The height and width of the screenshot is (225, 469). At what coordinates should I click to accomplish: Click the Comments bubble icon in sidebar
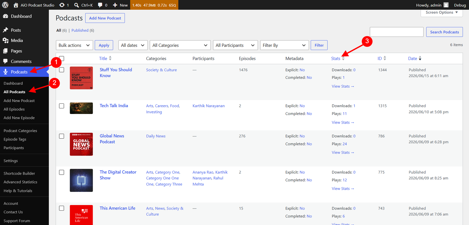tap(5, 61)
